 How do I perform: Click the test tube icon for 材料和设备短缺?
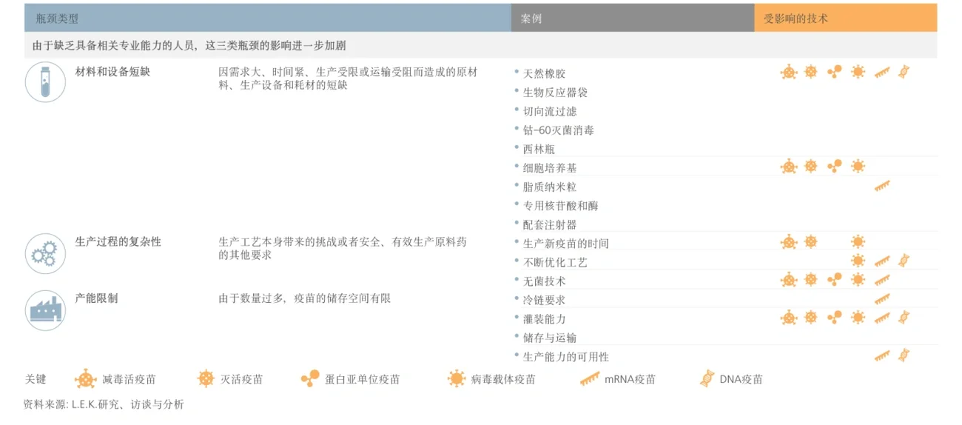pos(45,81)
